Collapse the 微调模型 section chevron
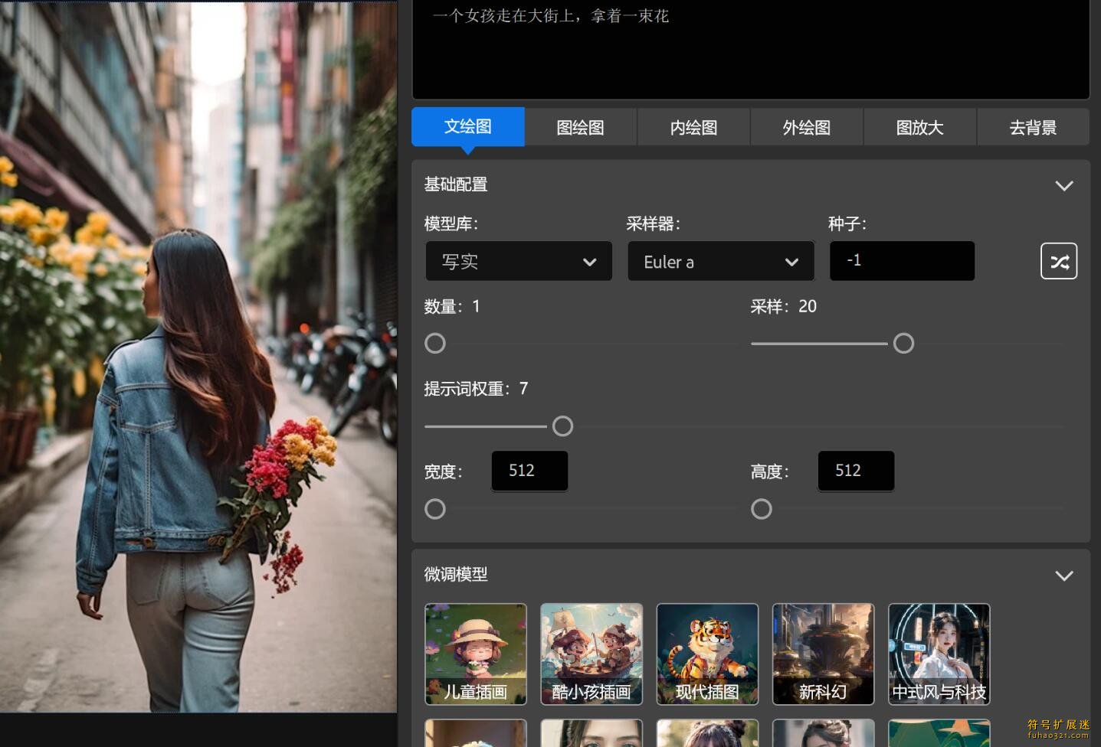The image size is (1101, 747). click(1064, 576)
